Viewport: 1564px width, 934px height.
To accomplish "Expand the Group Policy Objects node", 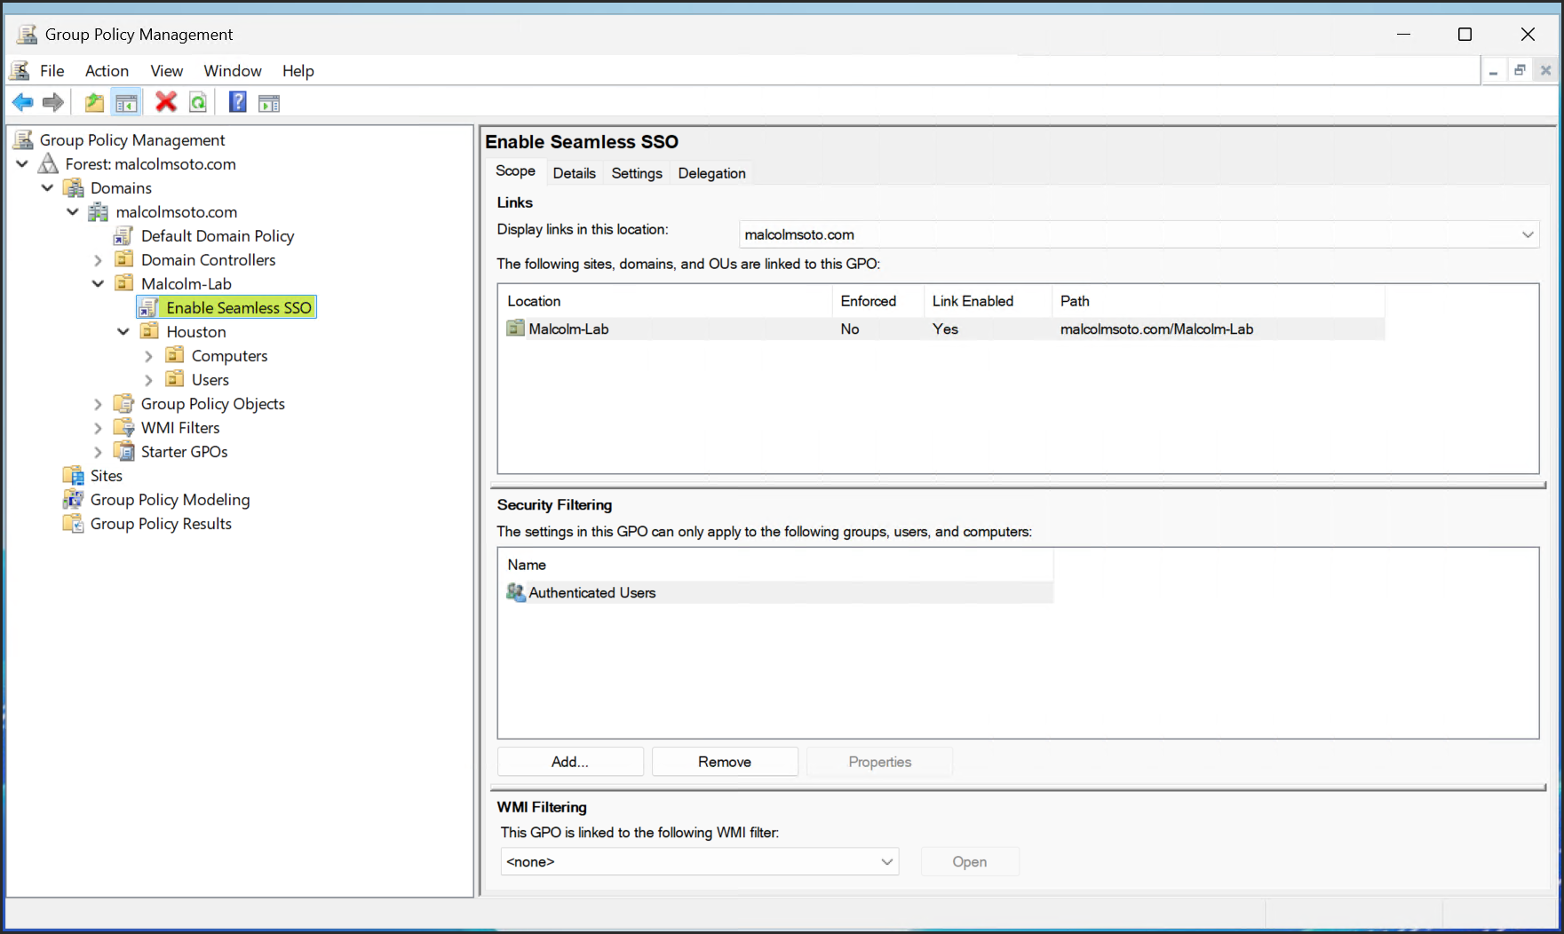I will [x=98, y=404].
